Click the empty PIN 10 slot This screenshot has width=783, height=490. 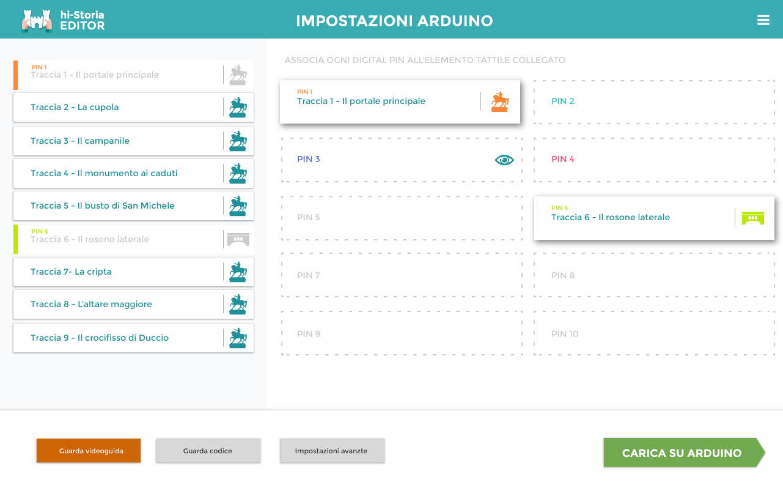coord(654,333)
